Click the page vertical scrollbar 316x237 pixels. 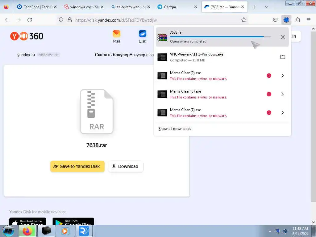click(x=314, y=117)
